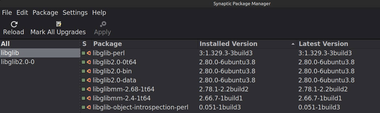
Task: Sort by Latest Version column header
Action: (338, 44)
